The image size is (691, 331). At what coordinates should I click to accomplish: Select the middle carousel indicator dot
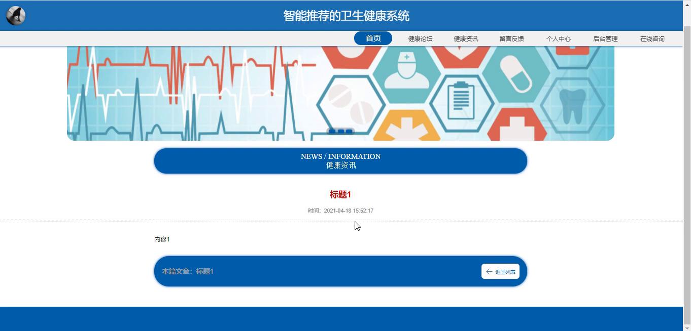click(x=341, y=132)
